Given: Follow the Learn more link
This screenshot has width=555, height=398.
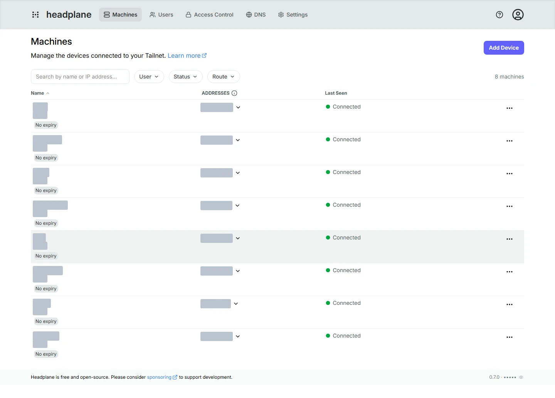Looking at the screenshot, I should [187, 56].
